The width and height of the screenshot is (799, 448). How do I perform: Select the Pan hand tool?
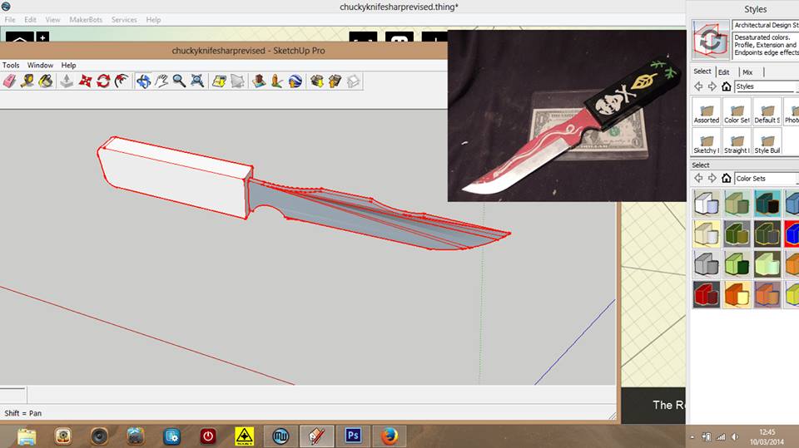(161, 81)
